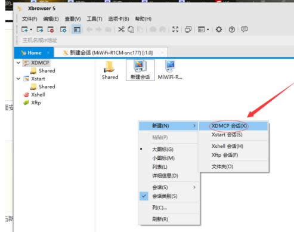
Task: Toggle the checked 会话类别(S) option
Action: pos(169,196)
